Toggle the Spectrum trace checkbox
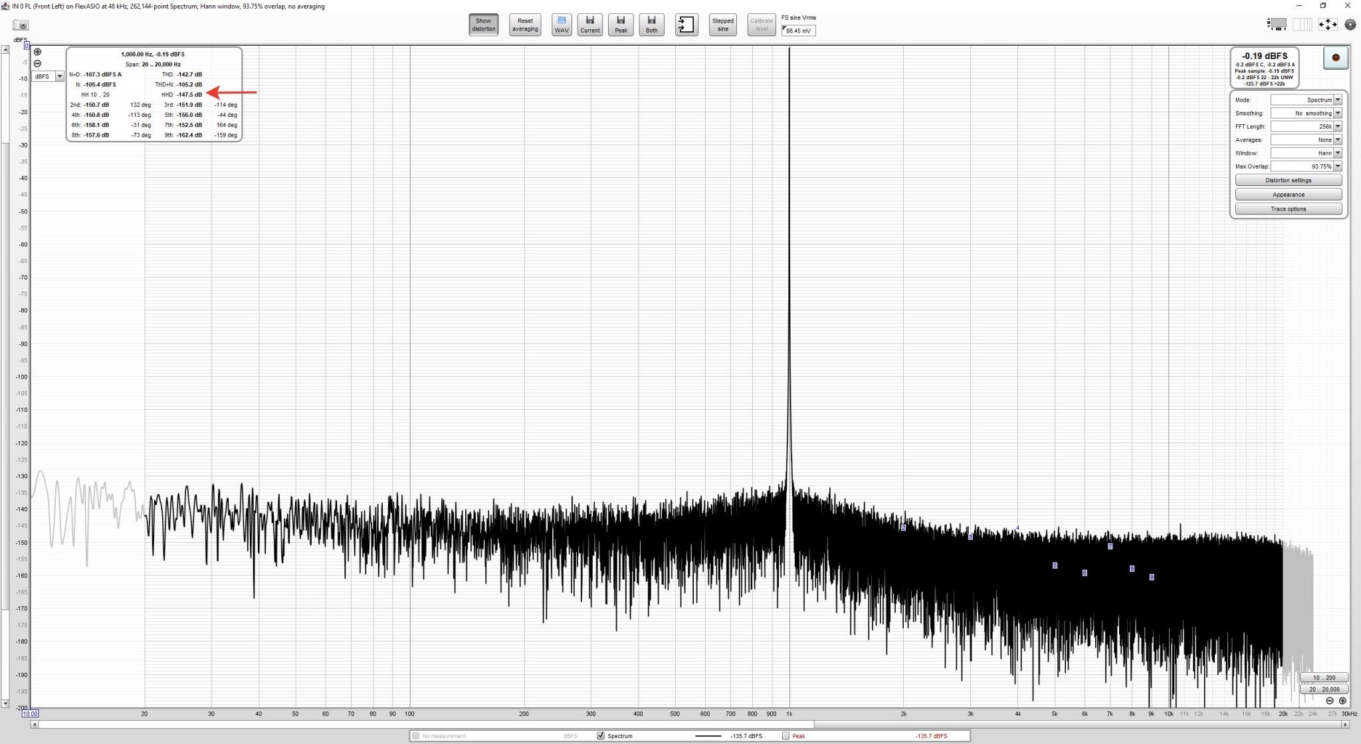This screenshot has height=744, width=1361. (x=601, y=736)
